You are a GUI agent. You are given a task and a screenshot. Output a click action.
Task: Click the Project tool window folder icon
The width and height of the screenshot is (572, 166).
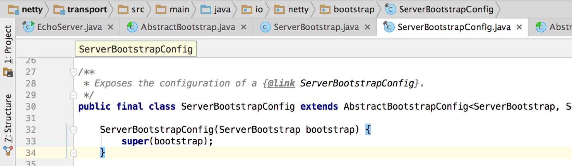point(8,72)
